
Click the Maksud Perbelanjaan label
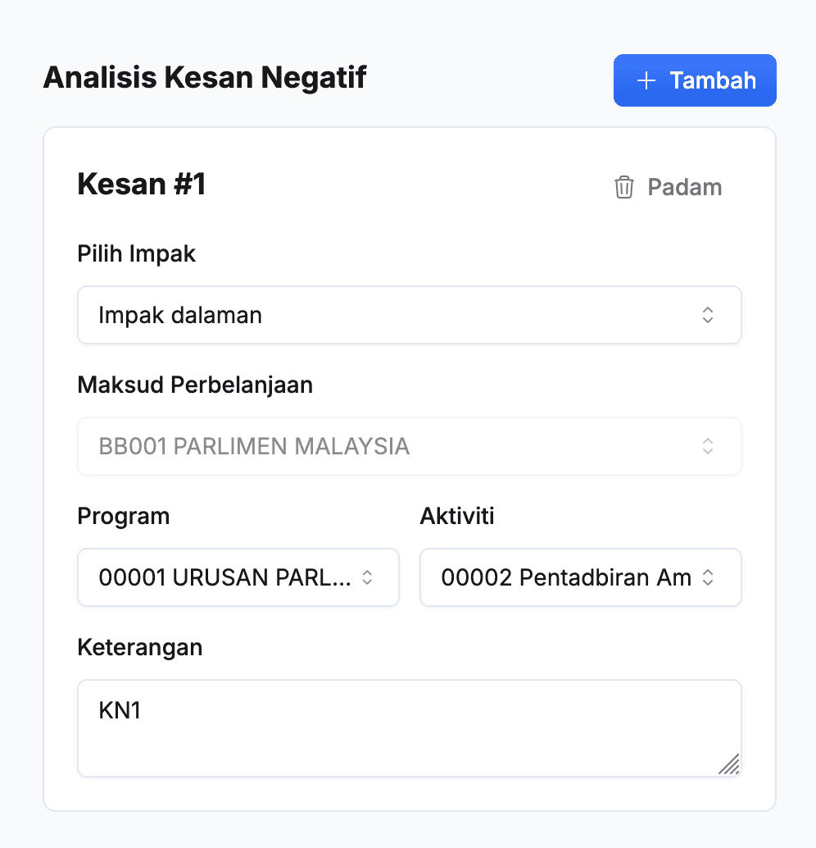pos(195,385)
